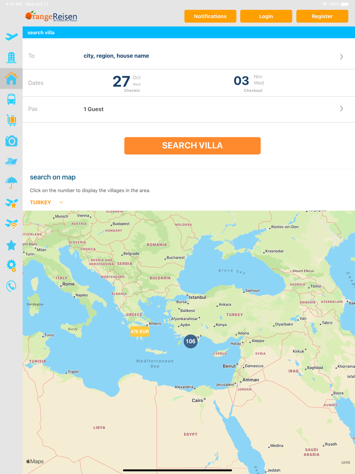Click the Tbilisi label on map
The width and height of the screenshot is (355, 474).
tap(316, 286)
